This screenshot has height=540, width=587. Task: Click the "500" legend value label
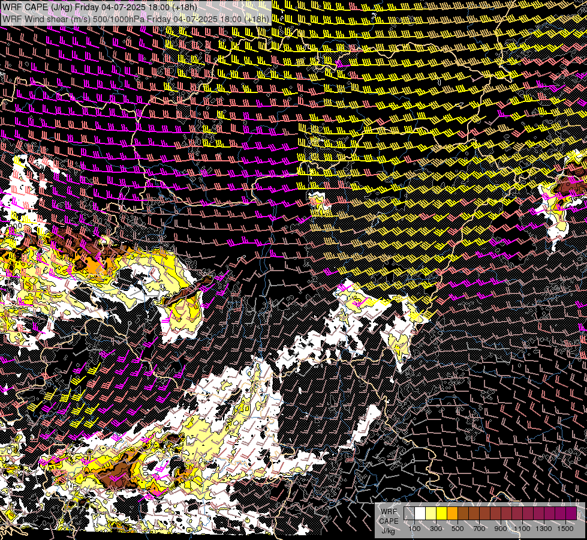tap(457, 529)
